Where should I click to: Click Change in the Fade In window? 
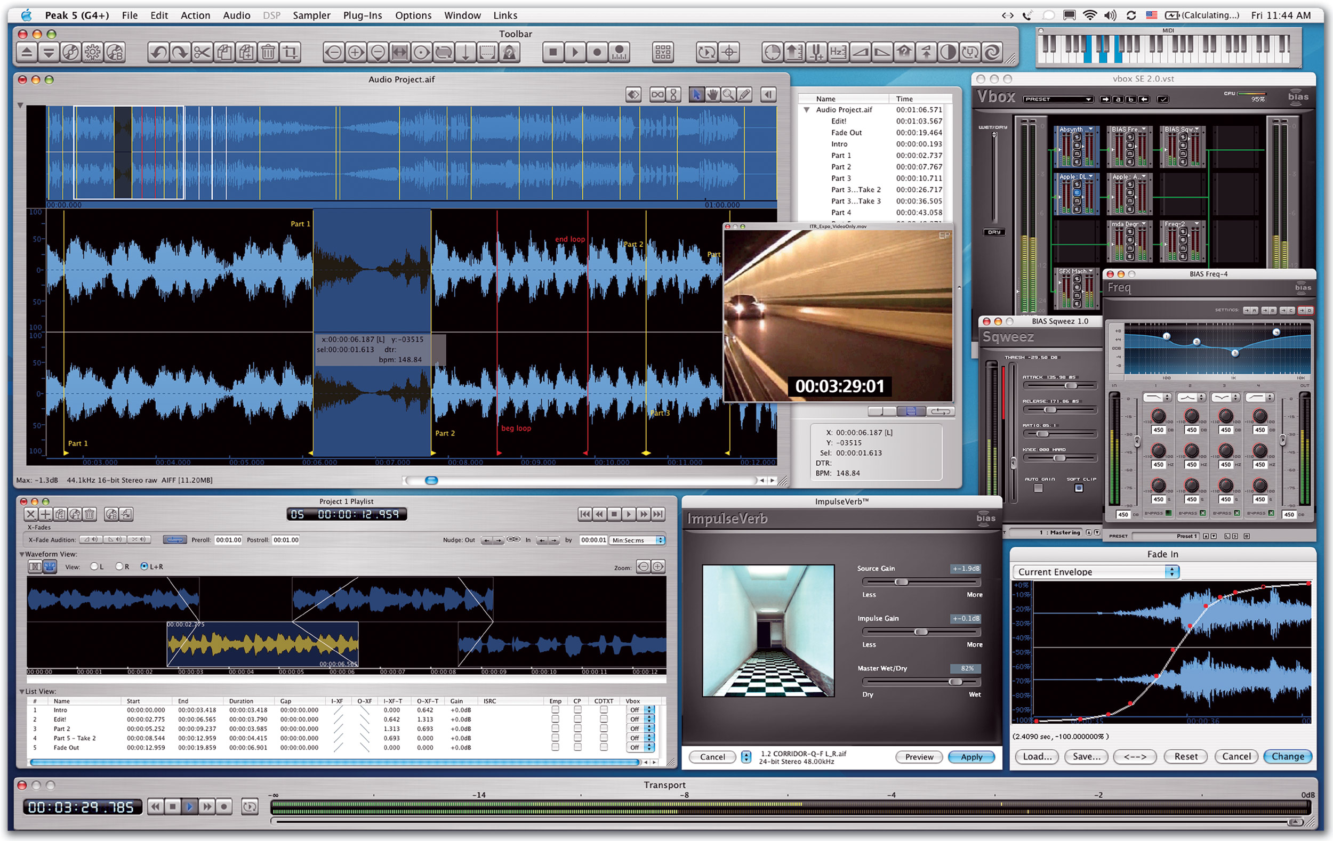click(1288, 756)
